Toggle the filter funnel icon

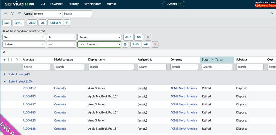(x=13, y=14)
